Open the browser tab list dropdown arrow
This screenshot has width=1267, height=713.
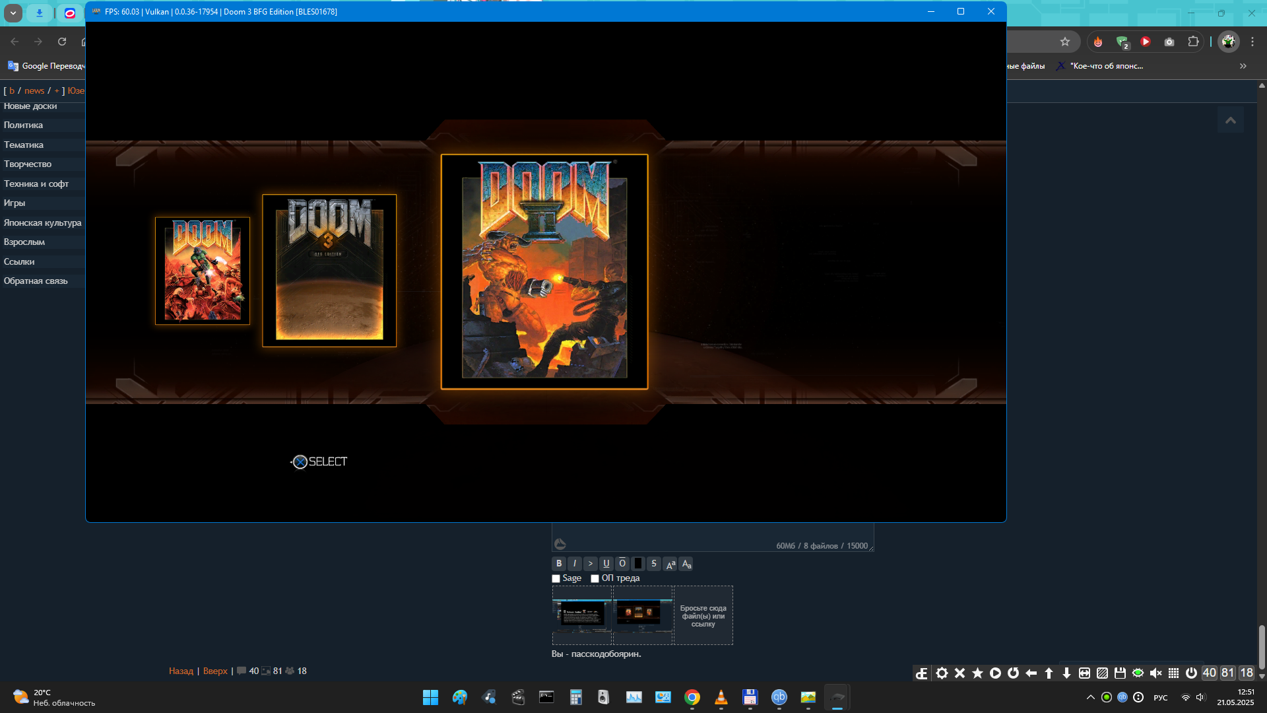tap(13, 13)
